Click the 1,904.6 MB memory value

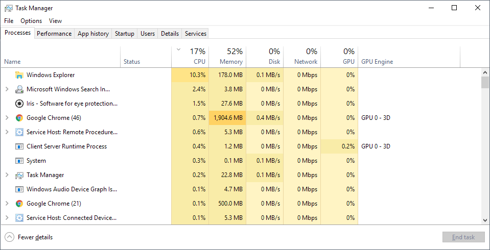(228, 118)
